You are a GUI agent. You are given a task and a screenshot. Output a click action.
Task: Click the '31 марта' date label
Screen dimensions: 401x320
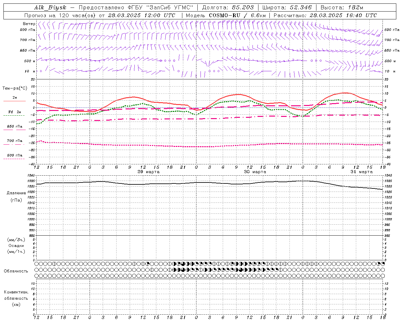[x=362, y=172]
